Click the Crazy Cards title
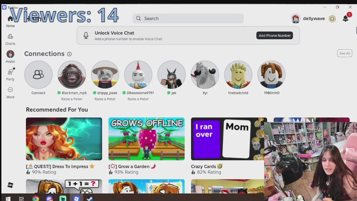Screen dimensions: 357x201 (x=206, y=167)
